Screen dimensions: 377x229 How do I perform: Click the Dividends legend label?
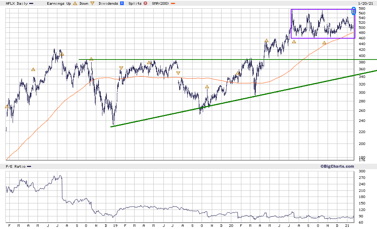(108, 3)
